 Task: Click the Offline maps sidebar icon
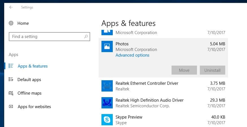tap(11, 93)
